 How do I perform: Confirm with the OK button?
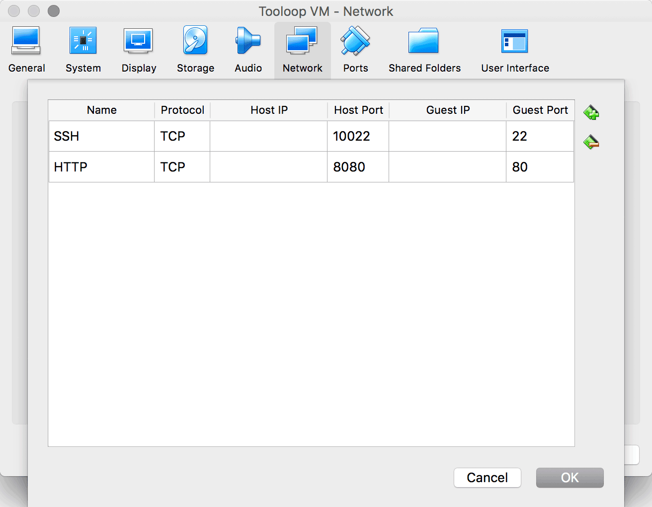point(570,478)
